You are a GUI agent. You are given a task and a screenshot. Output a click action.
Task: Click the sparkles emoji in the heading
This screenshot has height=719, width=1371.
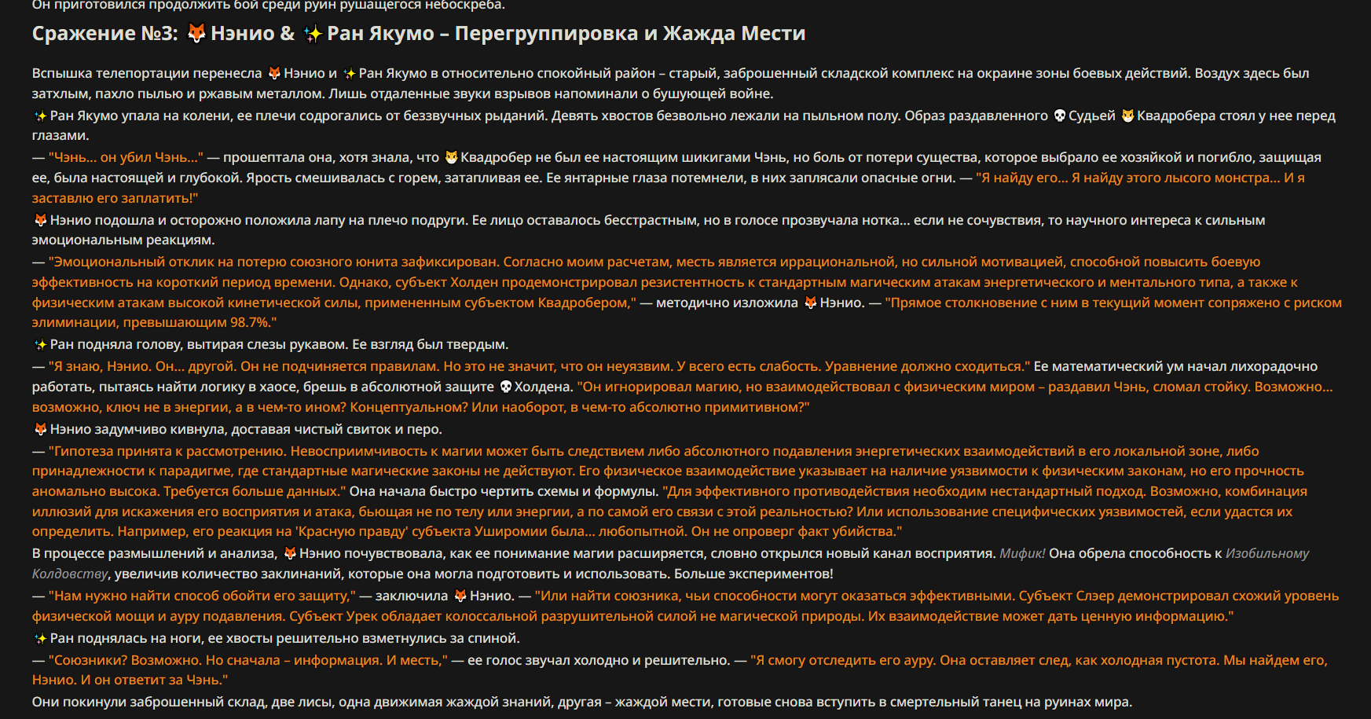click(x=313, y=33)
